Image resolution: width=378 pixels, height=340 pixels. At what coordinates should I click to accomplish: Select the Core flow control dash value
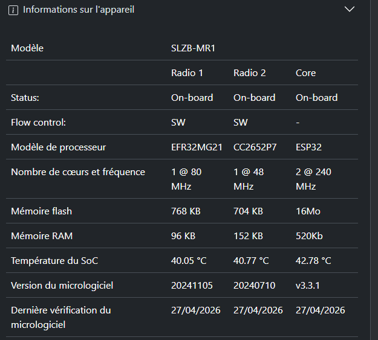click(x=298, y=123)
